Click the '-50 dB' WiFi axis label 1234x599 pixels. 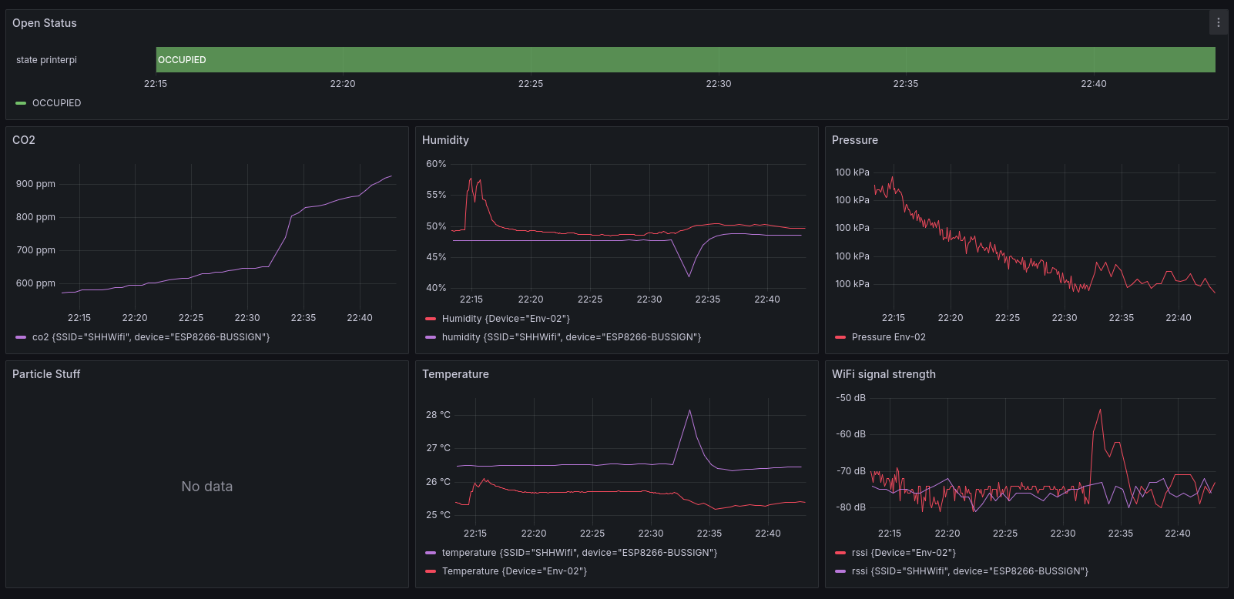(x=851, y=398)
